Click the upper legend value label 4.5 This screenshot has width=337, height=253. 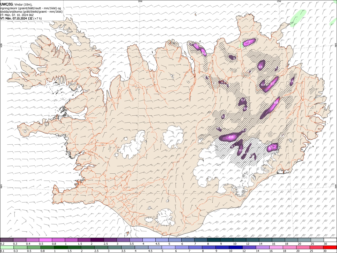point(157,244)
